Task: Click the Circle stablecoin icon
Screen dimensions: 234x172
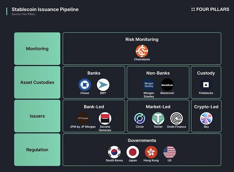Action: 140,118
